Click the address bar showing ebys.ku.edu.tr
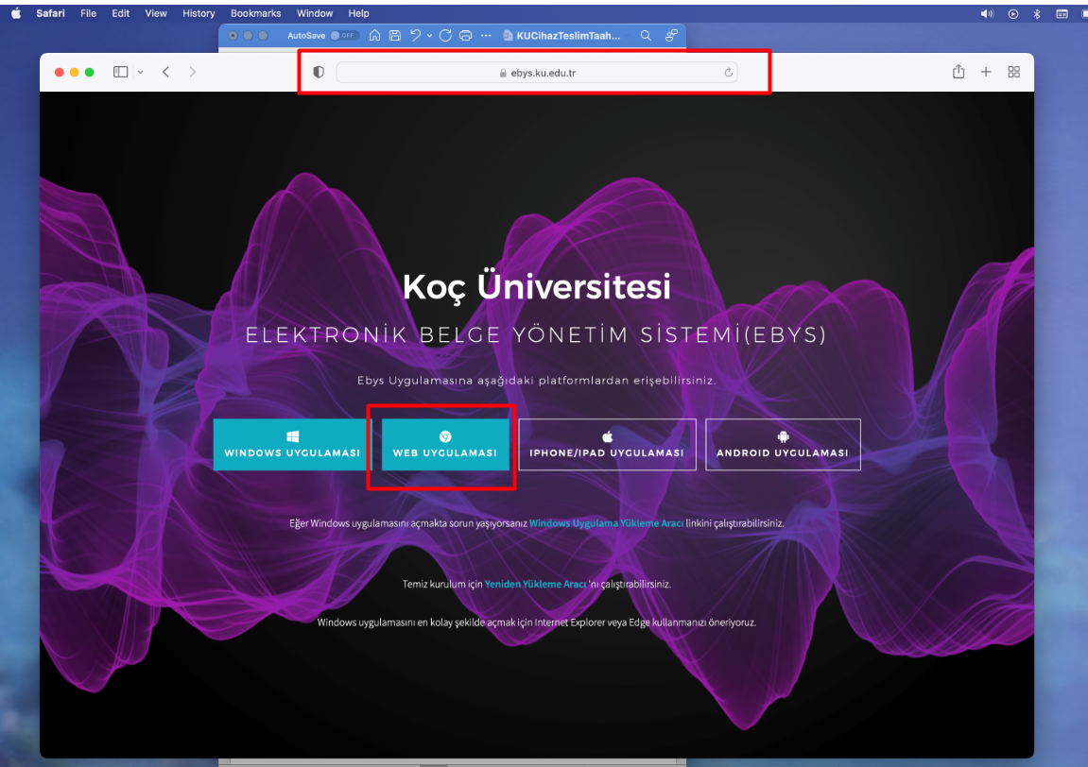The height and width of the screenshot is (767, 1088). coord(536,73)
